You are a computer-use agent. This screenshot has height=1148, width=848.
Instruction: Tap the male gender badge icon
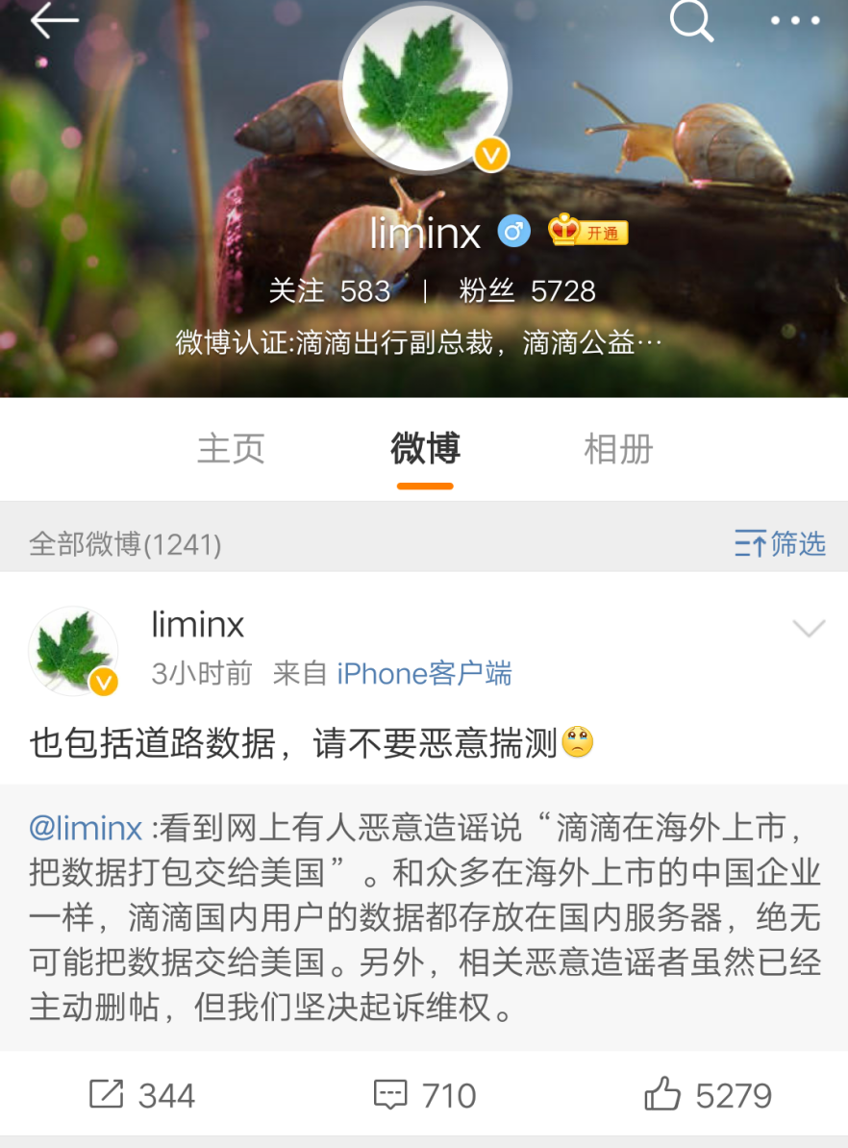pyautogui.click(x=514, y=232)
